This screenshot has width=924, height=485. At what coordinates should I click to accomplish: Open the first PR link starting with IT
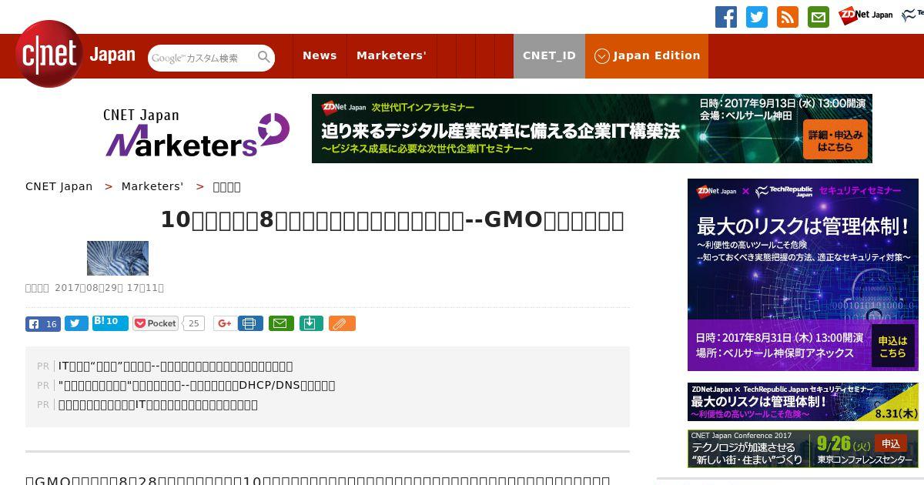tap(176, 366)
